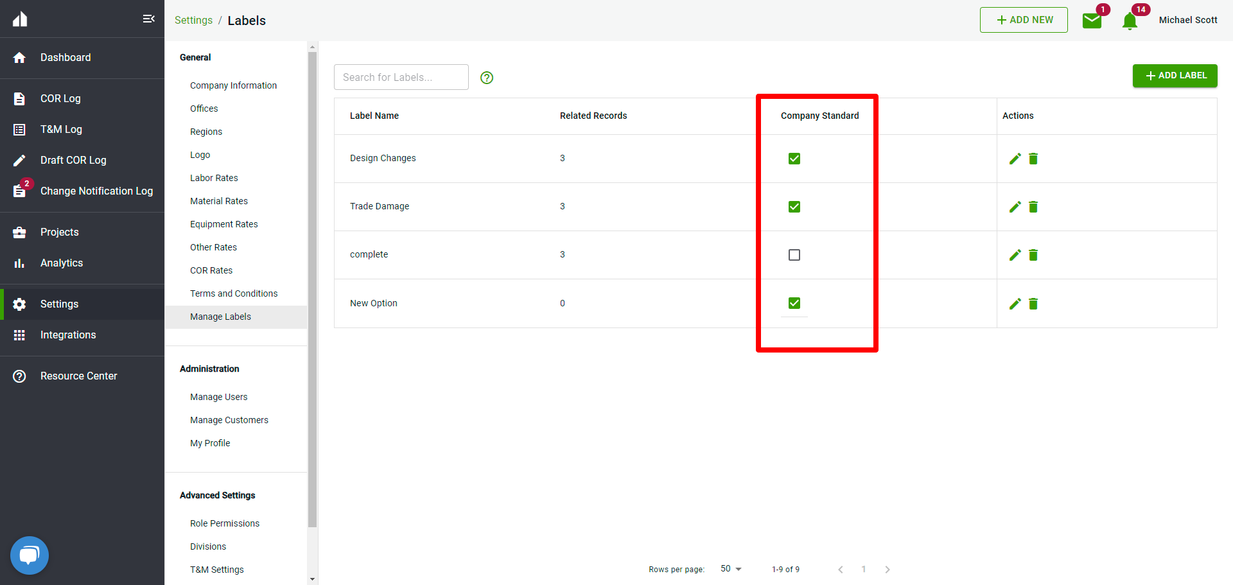This screenshot has width=1233, height=585.
Task: Open Analytics in the sidebar
Action: [62, 263]
